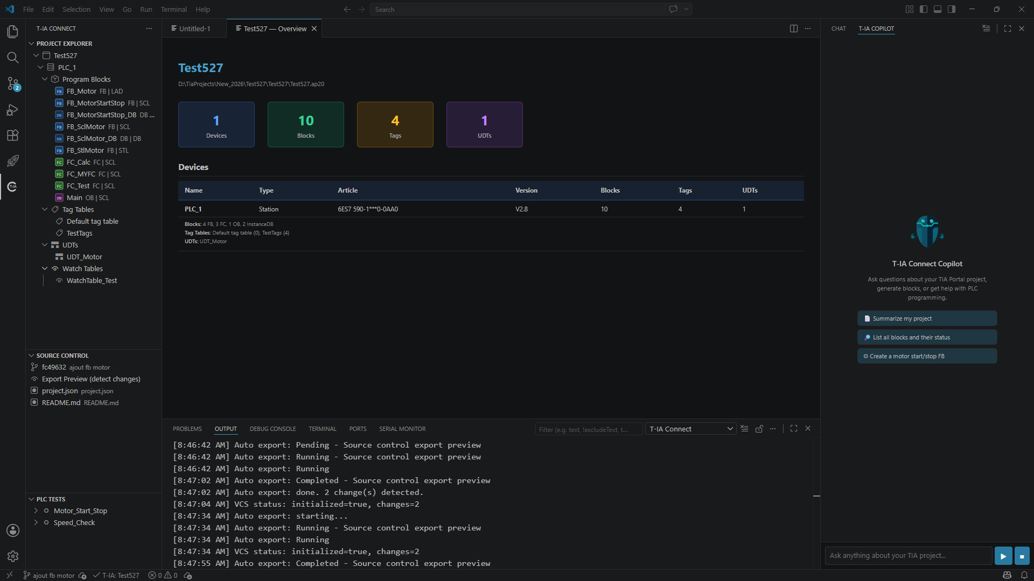Expand the Motor_Start_Stop test
The height and width of the screenshot is (581, 1034).
(x=36, y=511)
